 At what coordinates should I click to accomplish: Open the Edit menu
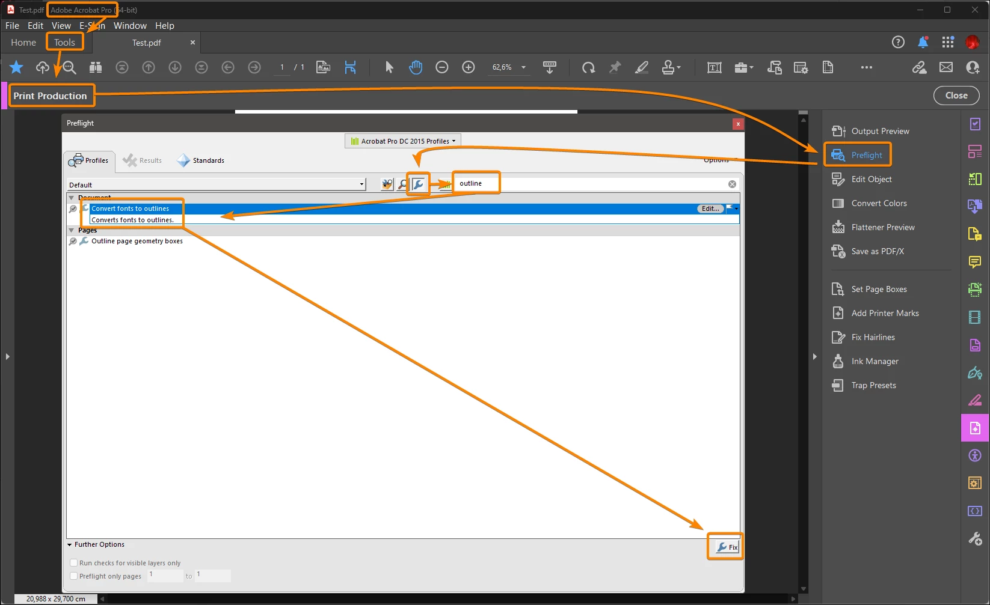pos(35,26)
